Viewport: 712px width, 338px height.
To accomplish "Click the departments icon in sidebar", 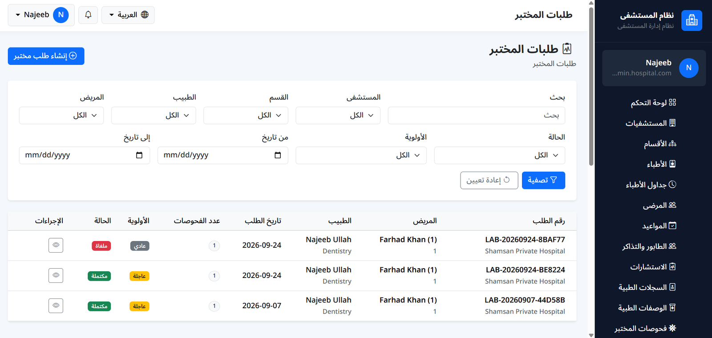I will (672, 144).
